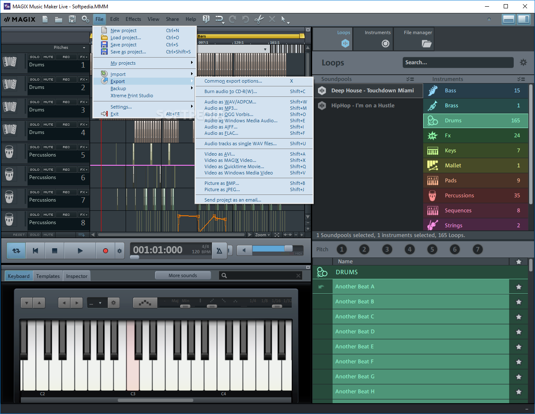This screenshot has height=414, width=535.
Task: Open the FX dropdown on Percussions track 7
Action: tap(84, 192)
